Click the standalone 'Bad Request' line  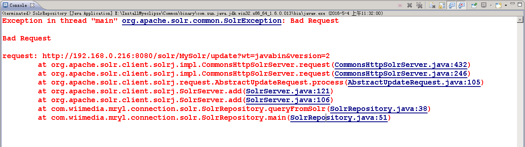click(27, 38)
